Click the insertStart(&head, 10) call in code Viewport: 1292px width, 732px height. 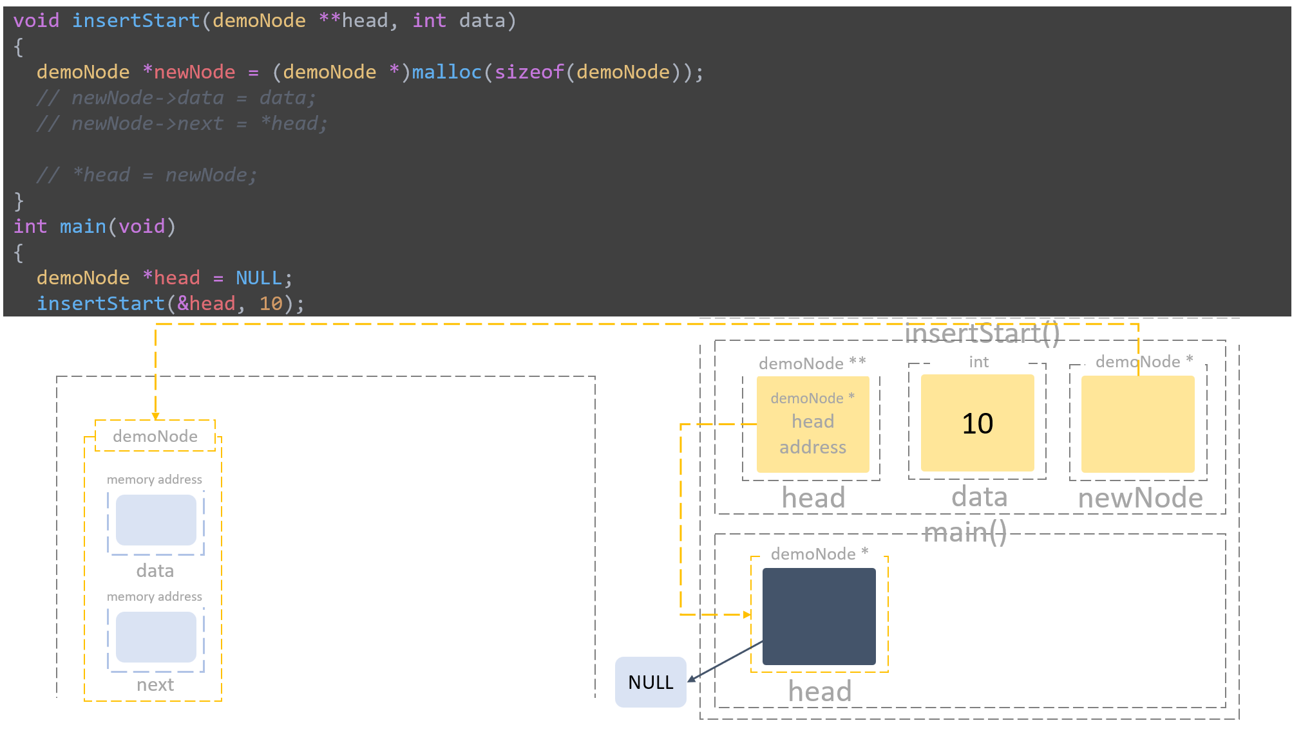coord(171,302)
